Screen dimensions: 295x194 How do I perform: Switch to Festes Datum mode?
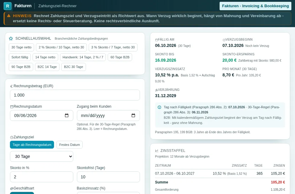pos(69,145)
